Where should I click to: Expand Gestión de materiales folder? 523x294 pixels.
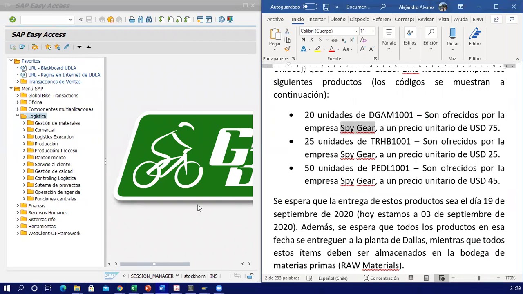(24, 123)
